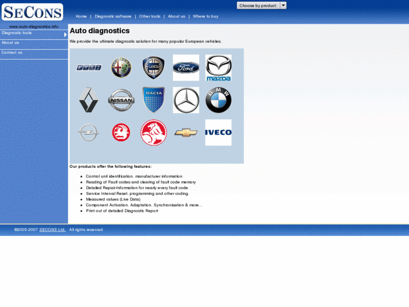
Task: Select the Nissan logo
Action: pos(121,100)
